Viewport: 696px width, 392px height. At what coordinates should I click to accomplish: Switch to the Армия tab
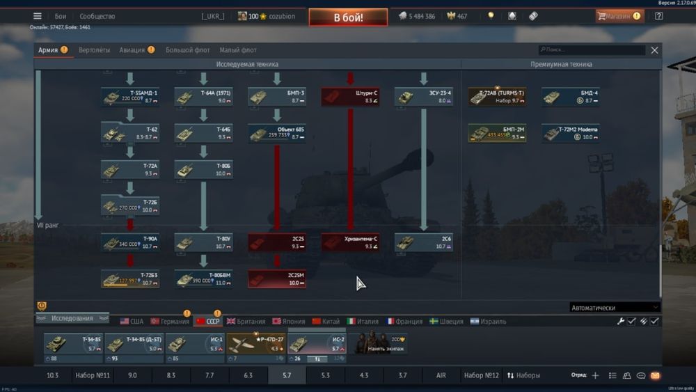[53, 49]
